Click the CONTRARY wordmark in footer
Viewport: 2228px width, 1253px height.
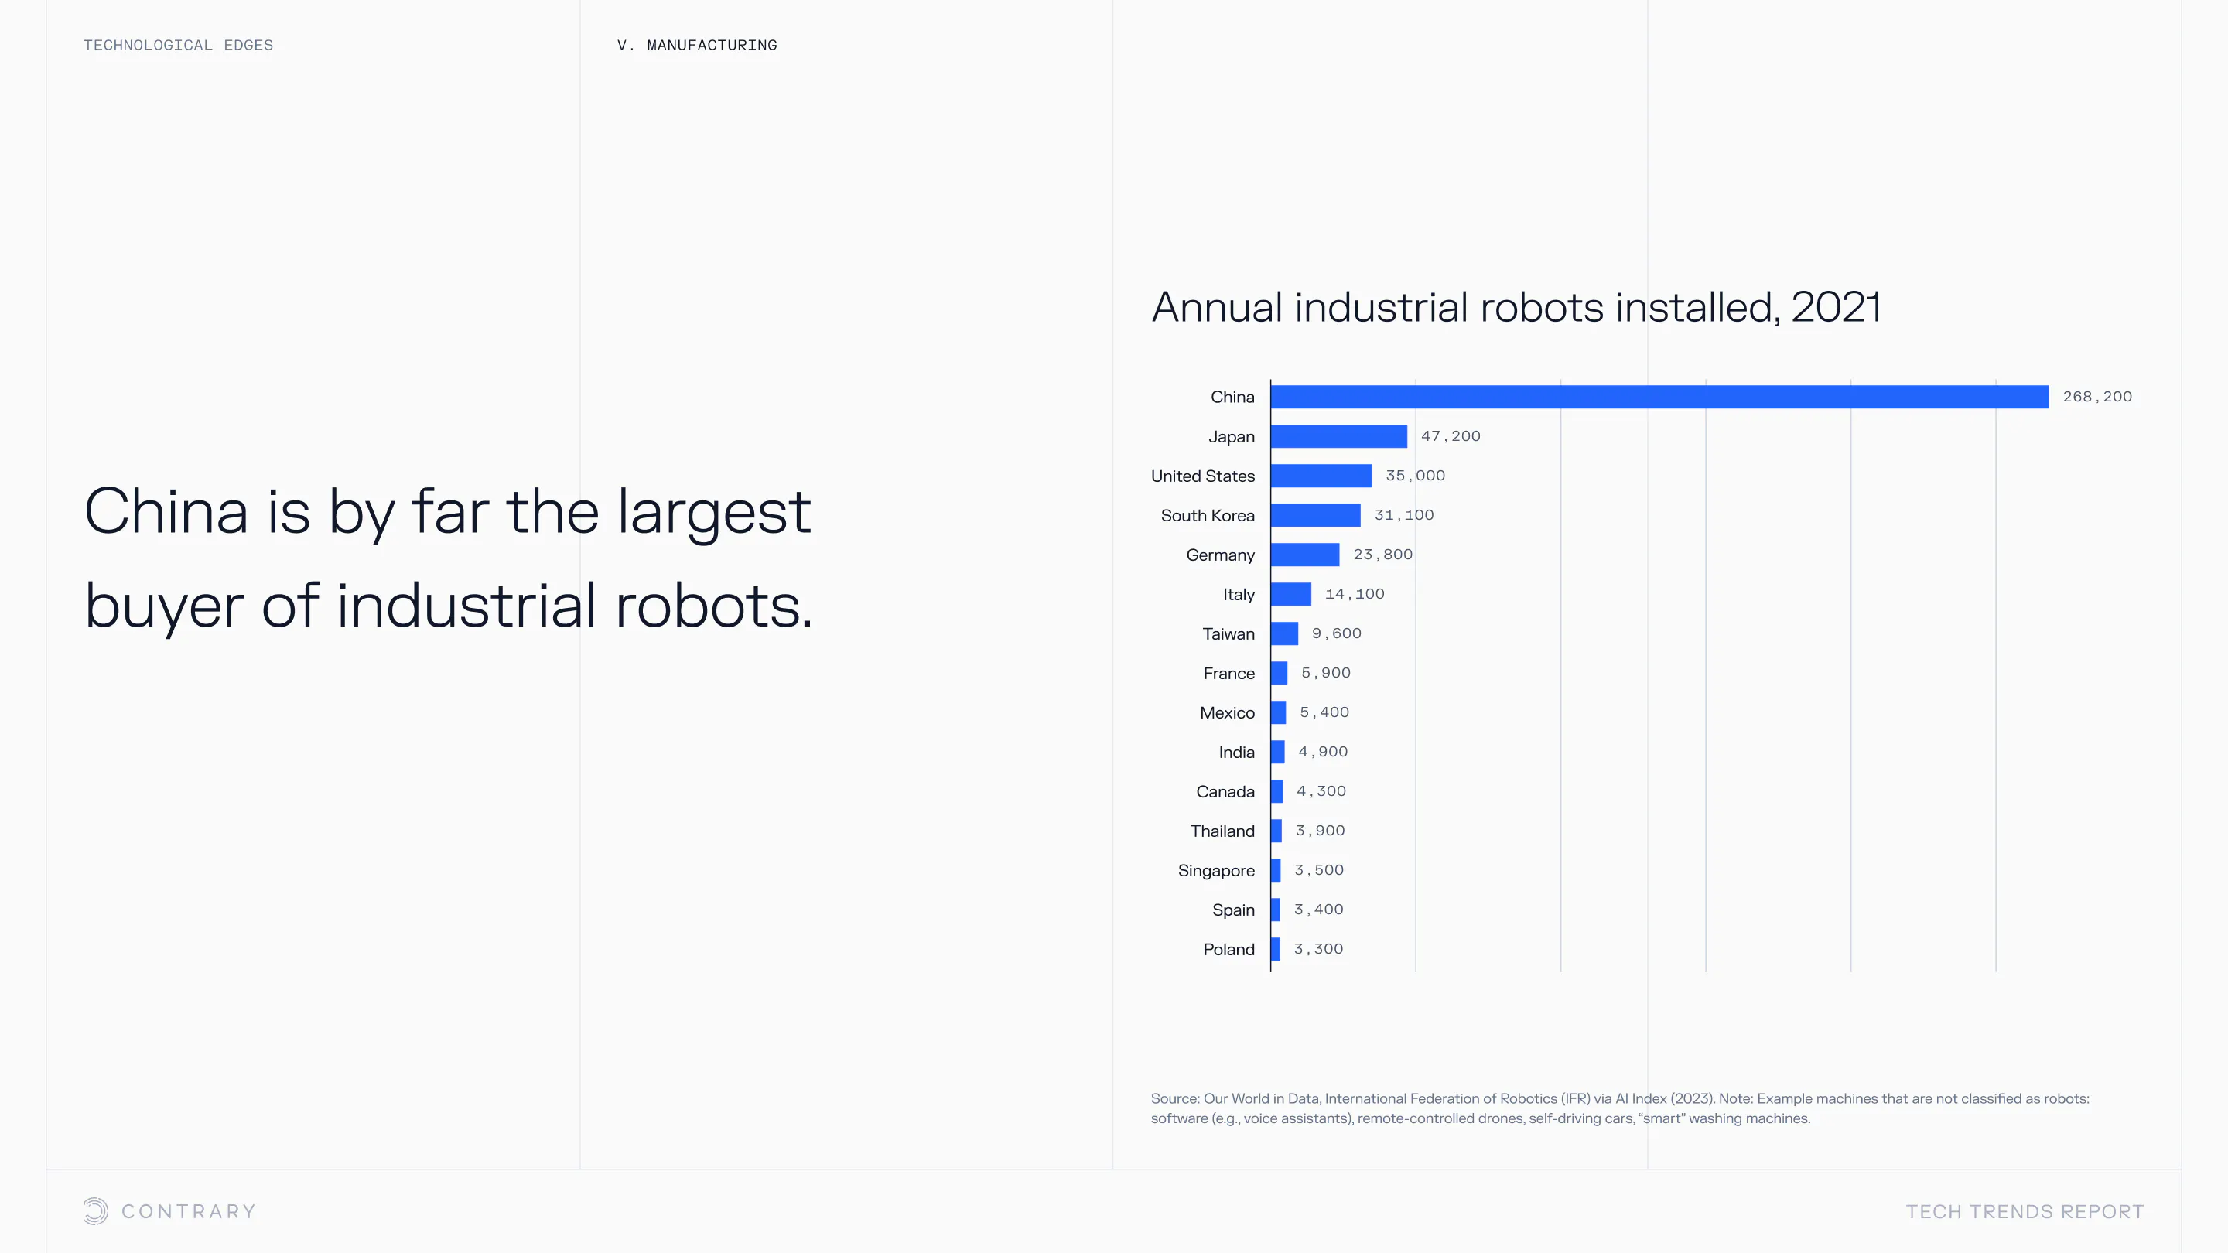click(189, 1211)
